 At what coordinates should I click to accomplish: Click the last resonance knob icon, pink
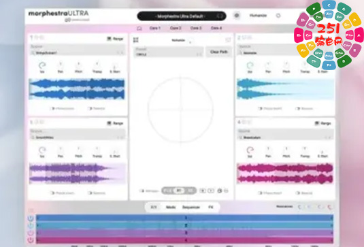(329, 207)
